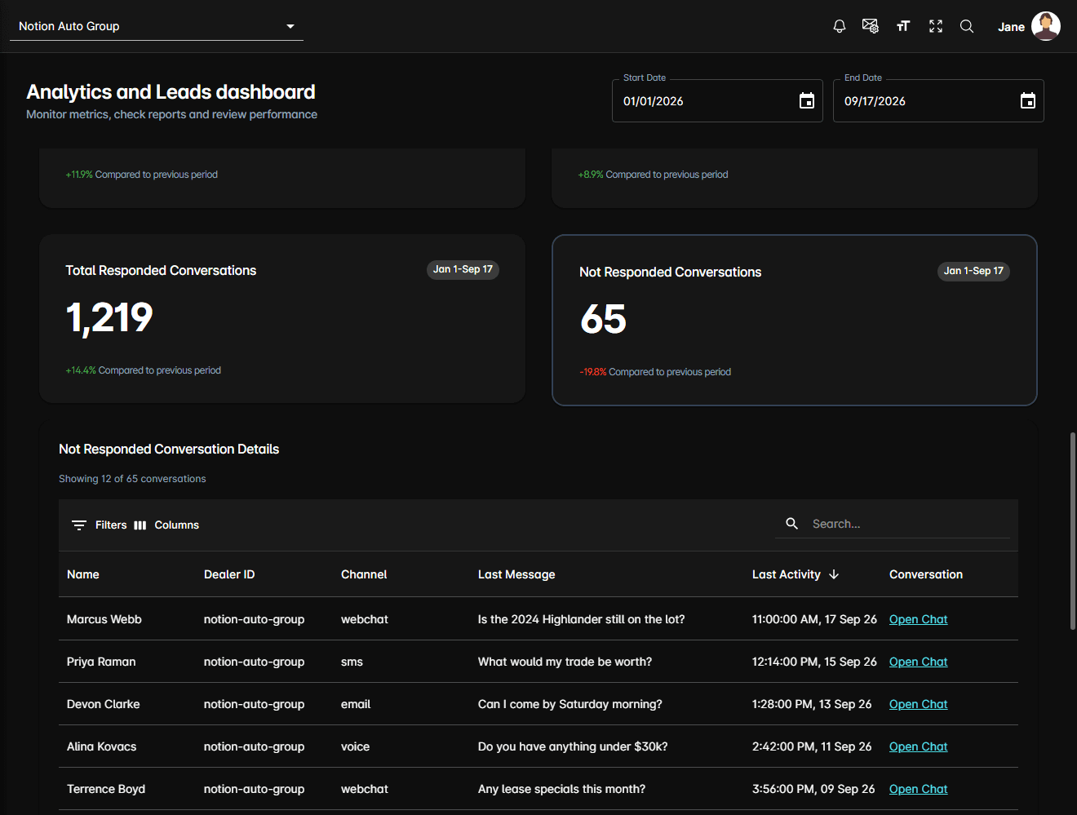Click the page vertical scrollbar thumb

click(x=1073, y=531)
